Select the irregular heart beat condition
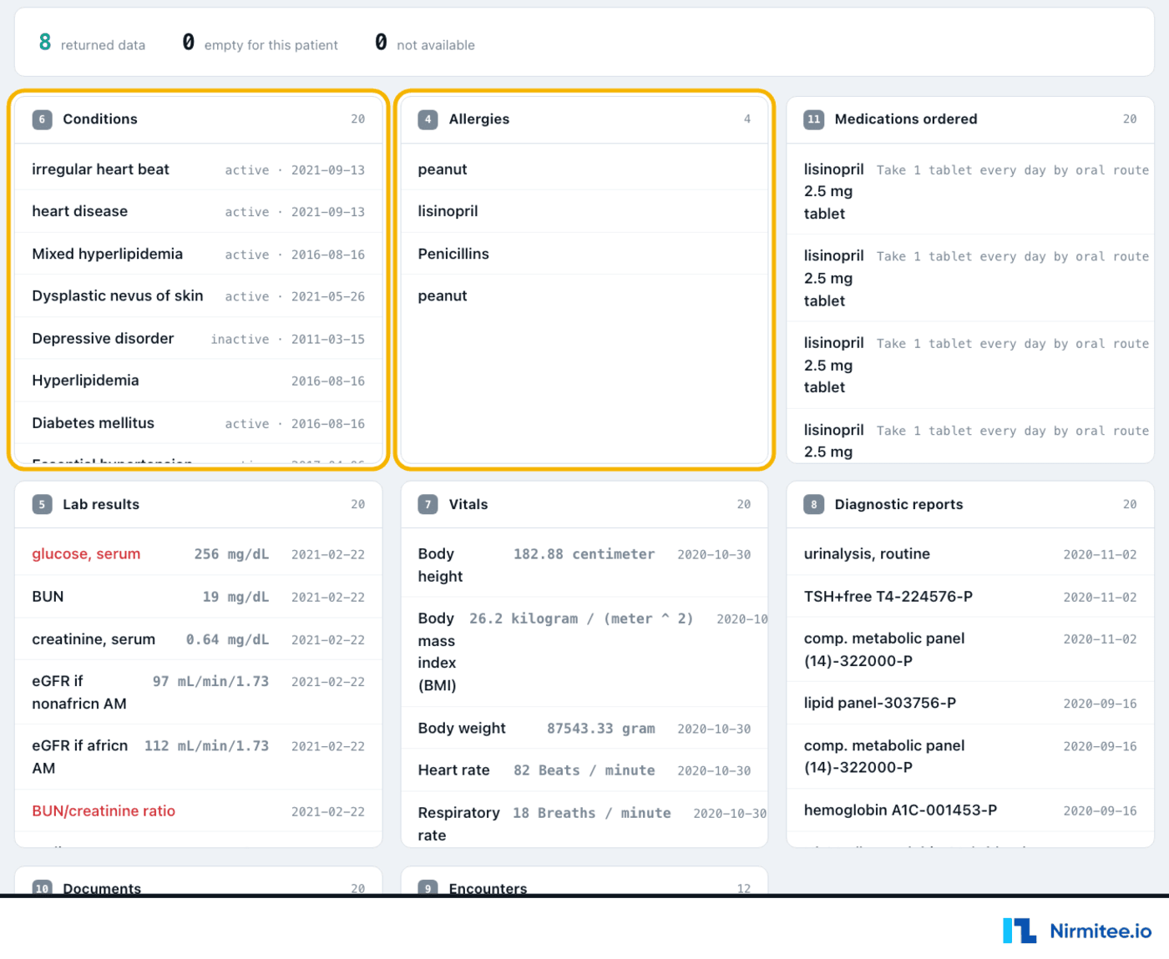Image resolution: width=1169 pixels, height=959 pixels. 199,169
